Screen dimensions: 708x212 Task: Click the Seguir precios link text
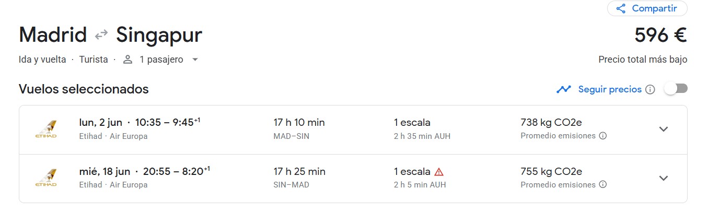click(609, 89)
